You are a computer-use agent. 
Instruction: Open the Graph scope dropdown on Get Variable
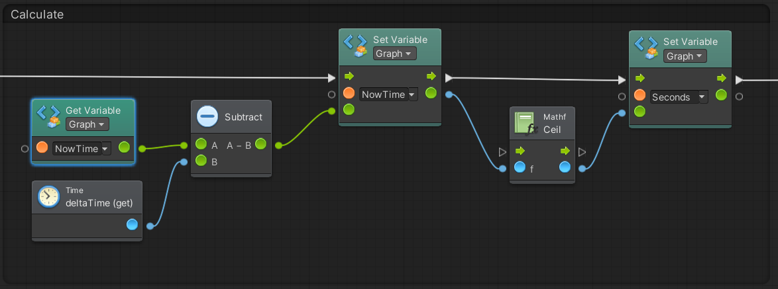coord(87,124)
